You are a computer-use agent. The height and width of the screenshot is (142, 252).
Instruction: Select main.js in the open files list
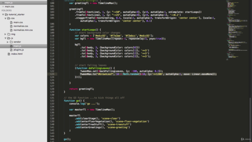tap(9, 3)
